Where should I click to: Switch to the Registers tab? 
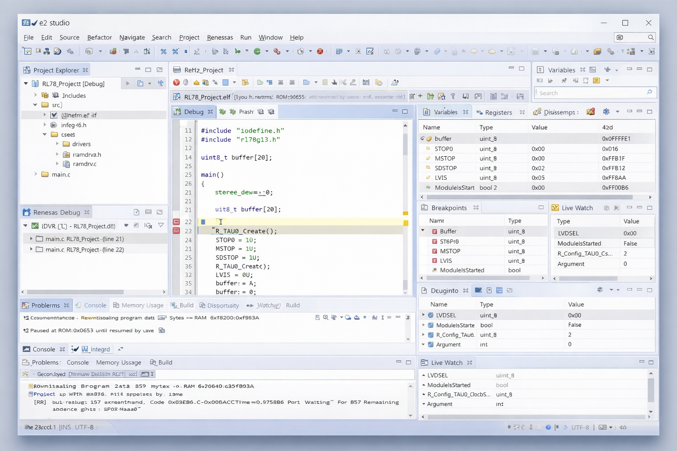pos(498,112)
